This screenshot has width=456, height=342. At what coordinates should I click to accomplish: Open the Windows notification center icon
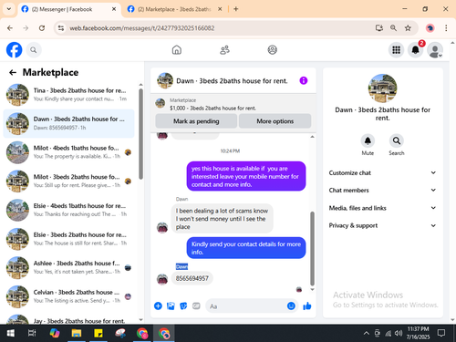tap(441, 333)
